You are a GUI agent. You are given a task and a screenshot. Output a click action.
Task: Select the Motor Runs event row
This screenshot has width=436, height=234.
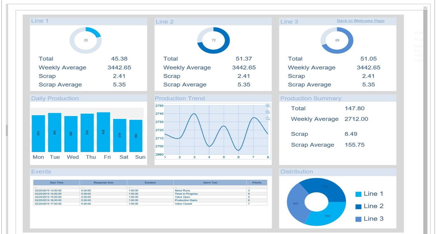pos(150,191)
